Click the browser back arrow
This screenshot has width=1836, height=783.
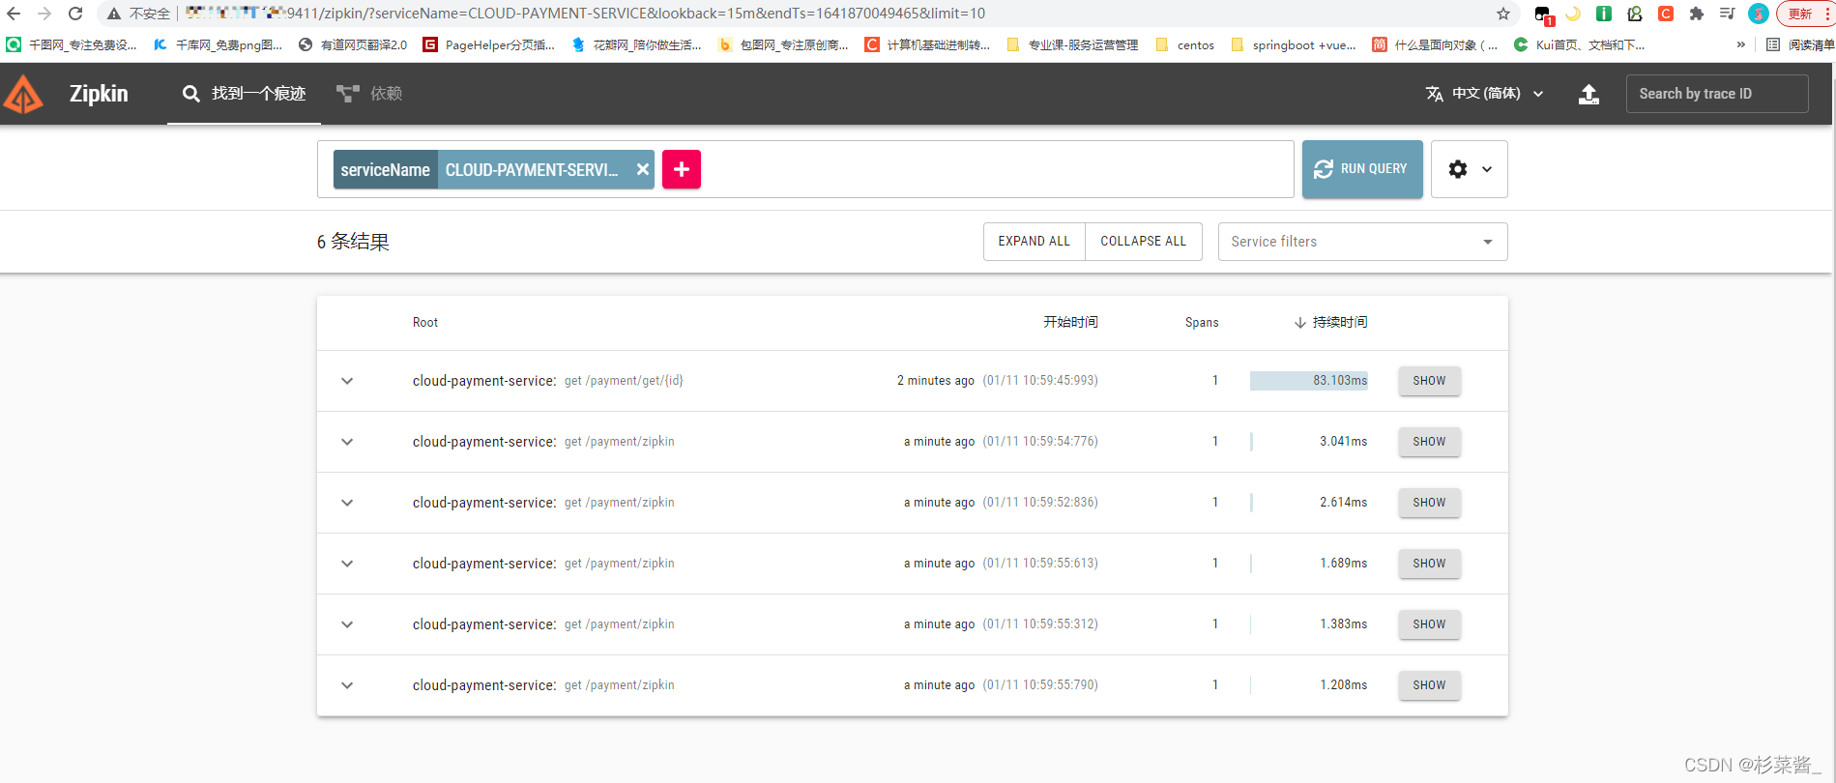coord(14,14)
